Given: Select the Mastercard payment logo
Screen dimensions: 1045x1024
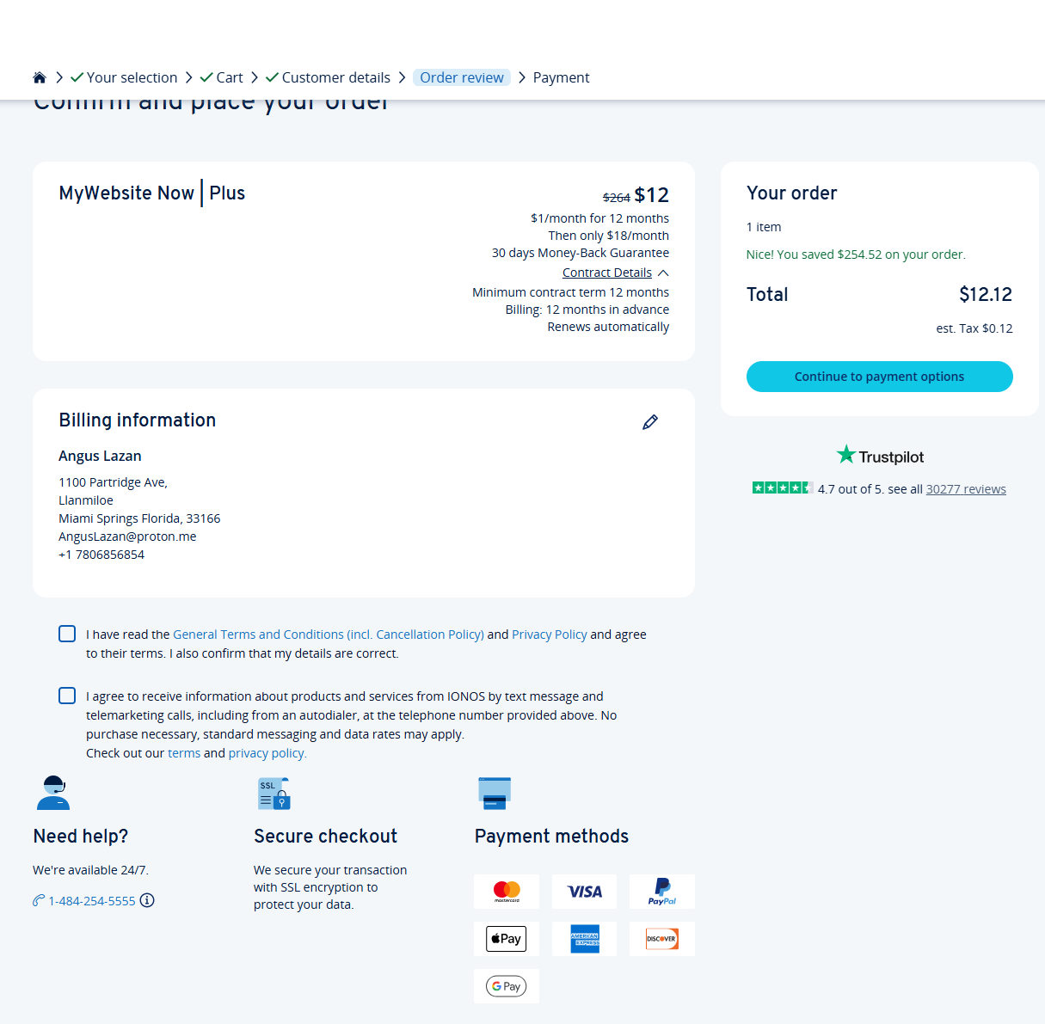Looking at the screenshot, I should pyautogui.click(x=507, y=892).
